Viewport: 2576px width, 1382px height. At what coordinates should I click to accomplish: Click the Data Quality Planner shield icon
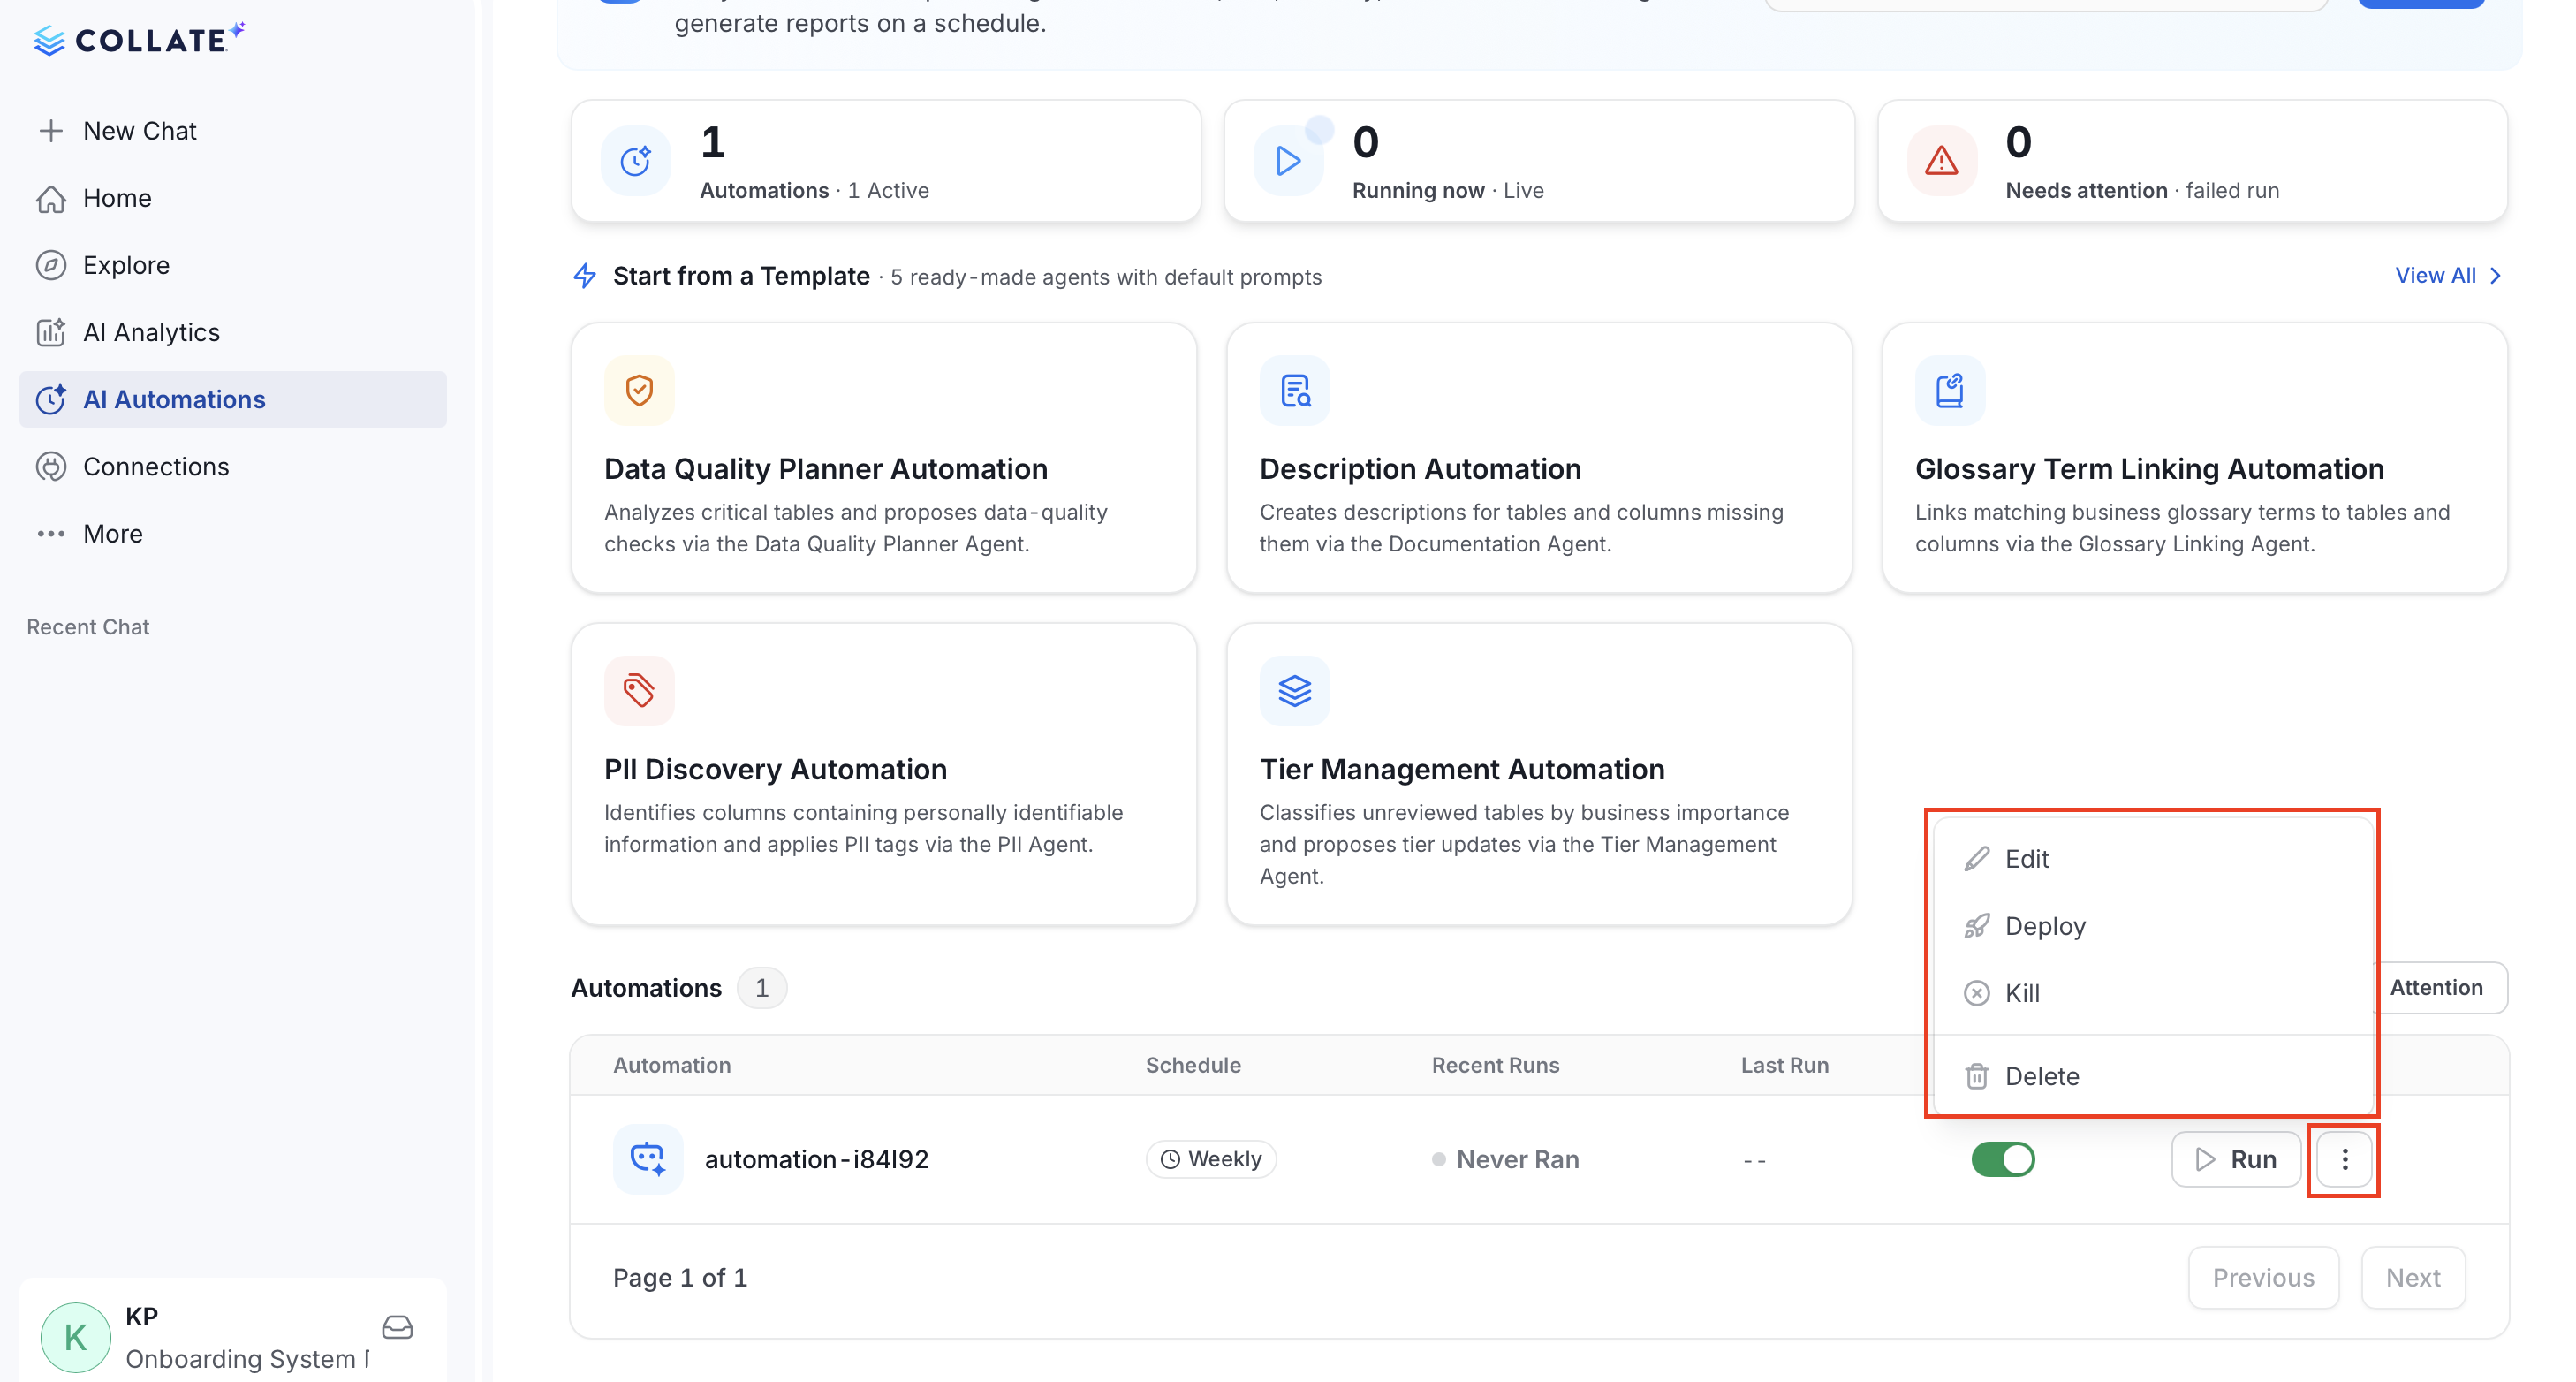pyautogui.click(x=639, y=390)
